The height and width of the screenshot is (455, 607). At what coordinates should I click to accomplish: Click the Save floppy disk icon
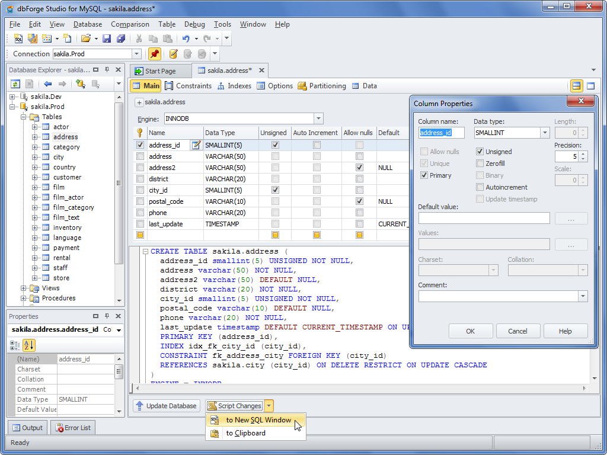coord(107,39)
